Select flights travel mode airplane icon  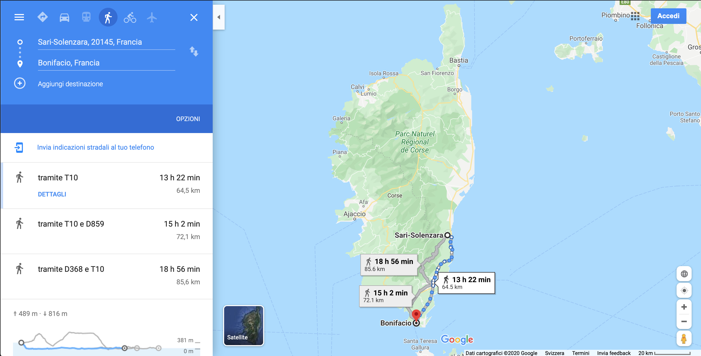pos(152,17)
